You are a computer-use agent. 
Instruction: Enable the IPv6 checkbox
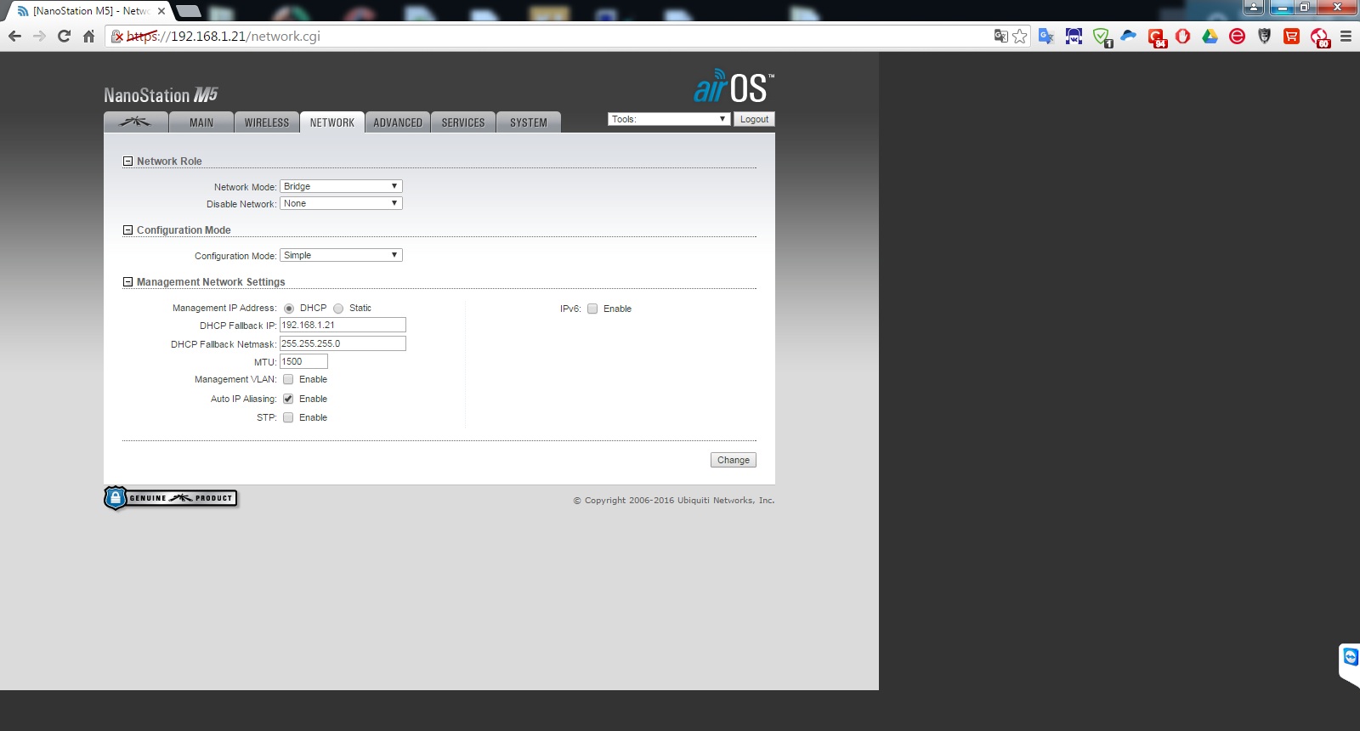click(592, 309)
